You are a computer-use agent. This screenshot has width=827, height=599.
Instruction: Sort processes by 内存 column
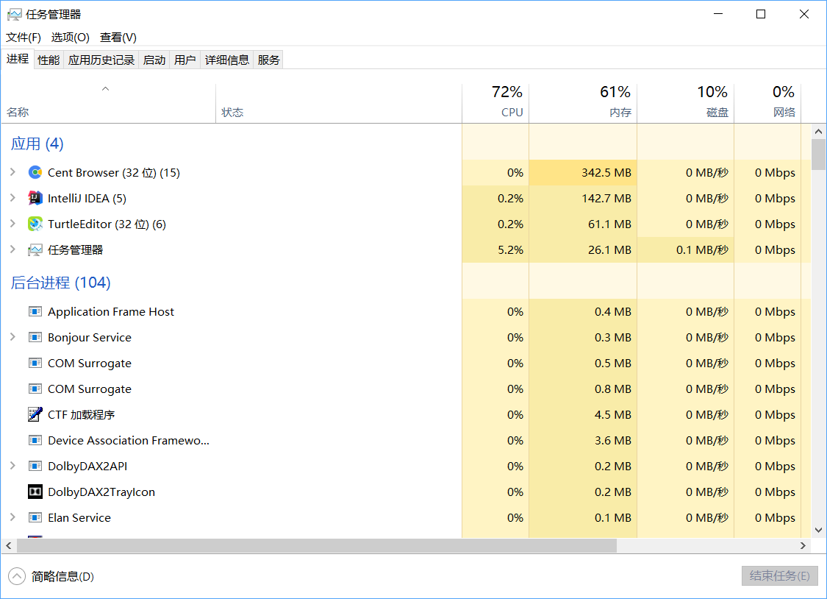coord(584,104)
